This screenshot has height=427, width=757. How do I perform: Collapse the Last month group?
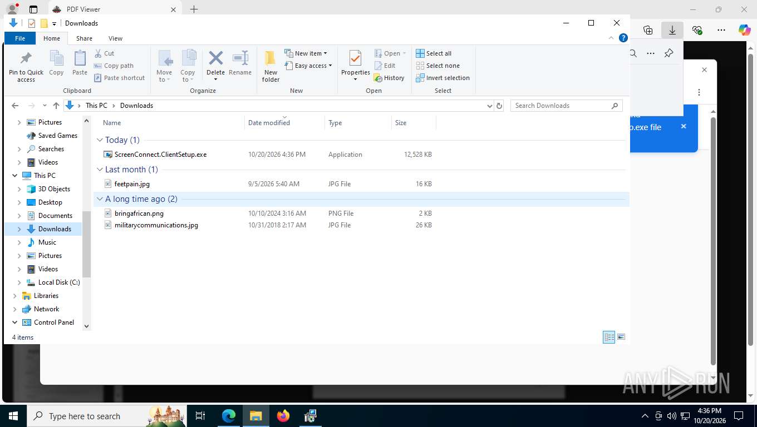tap(100, 170)
